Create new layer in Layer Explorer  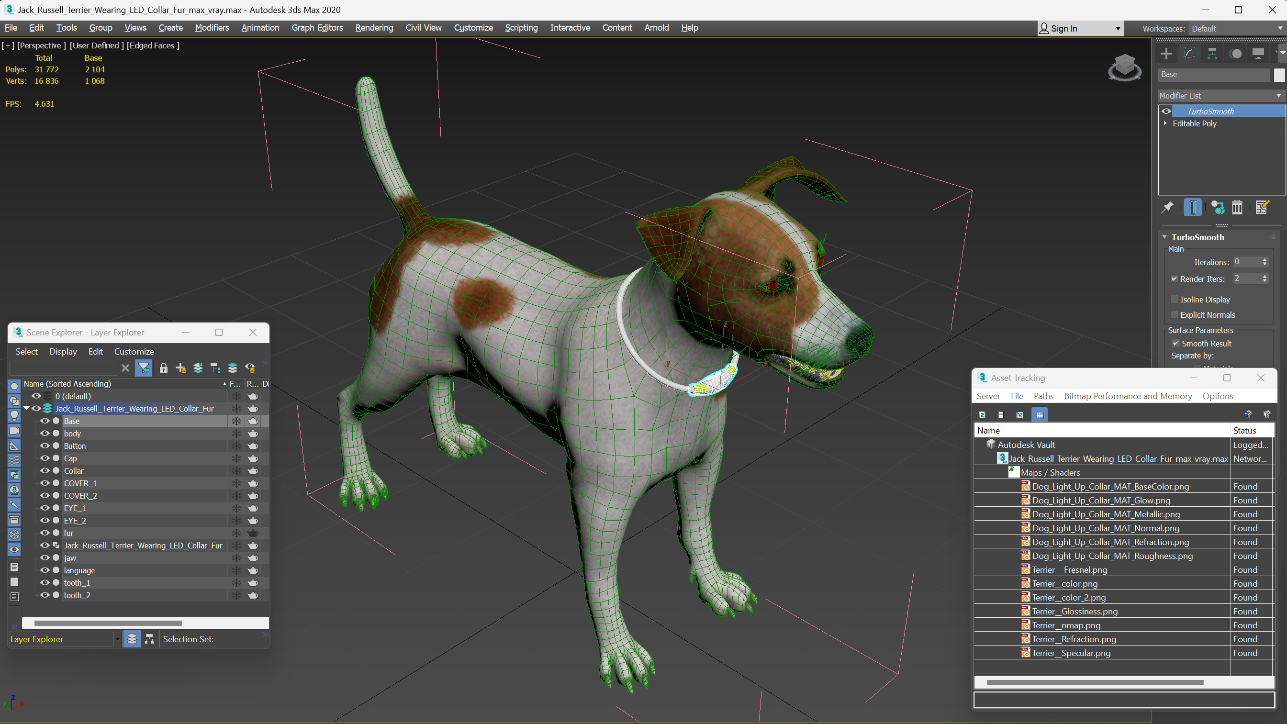click(x=181, y=368)
